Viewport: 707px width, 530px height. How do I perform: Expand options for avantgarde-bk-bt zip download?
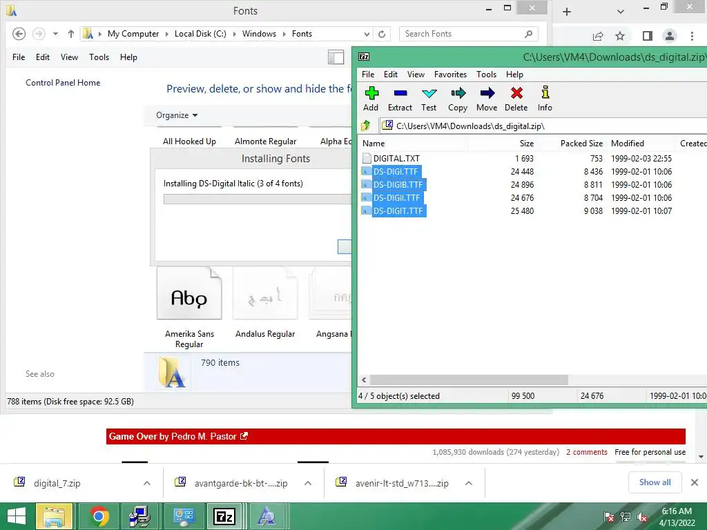pos(308,483)
